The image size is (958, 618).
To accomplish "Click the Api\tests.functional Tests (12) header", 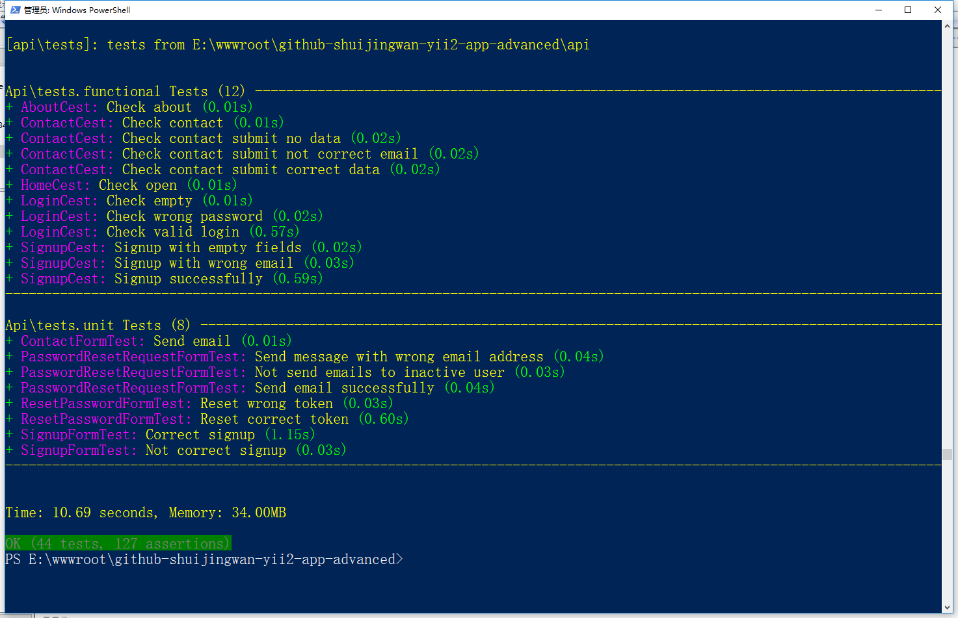I will click(125, 92).
